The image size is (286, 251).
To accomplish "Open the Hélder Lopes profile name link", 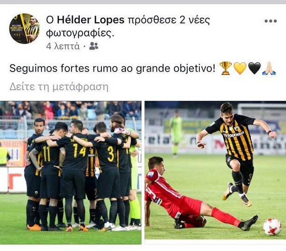I will click(91, 20).
